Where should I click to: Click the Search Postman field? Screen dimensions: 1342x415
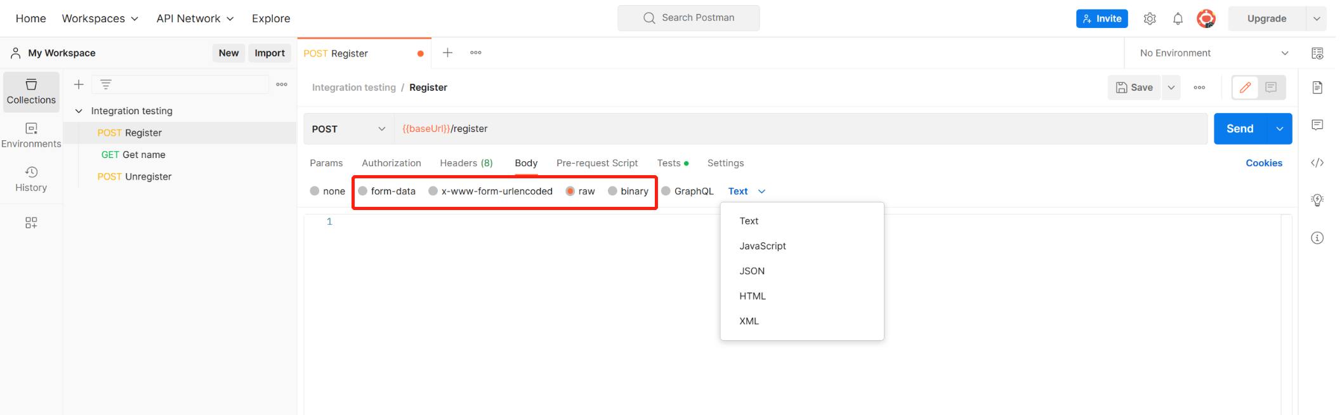point(688,18)
